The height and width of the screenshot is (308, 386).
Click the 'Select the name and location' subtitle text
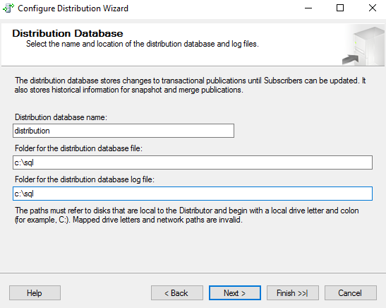pos(143,44)
